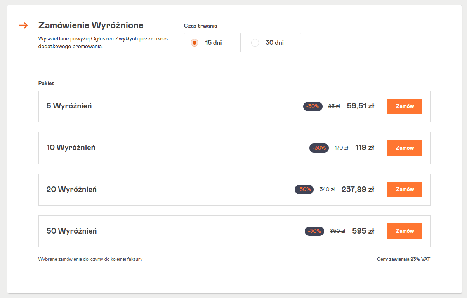
Task: Click the -30% badge on 20 Wyróżnień
Action: [304, 190]
